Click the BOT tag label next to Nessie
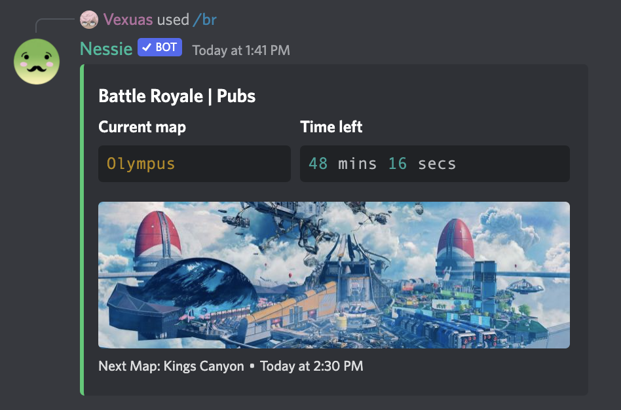 [160, 47]
